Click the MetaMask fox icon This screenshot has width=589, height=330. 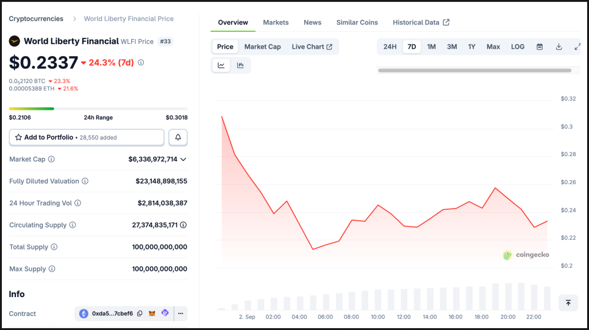point(152,314)
